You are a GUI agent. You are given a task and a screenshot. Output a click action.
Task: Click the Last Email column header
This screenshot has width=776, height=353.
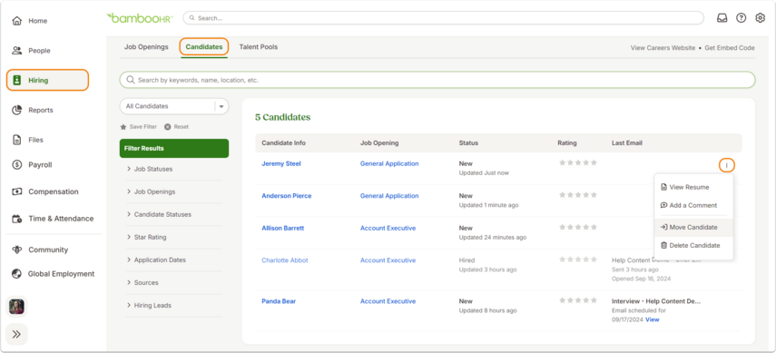[627, 143]
